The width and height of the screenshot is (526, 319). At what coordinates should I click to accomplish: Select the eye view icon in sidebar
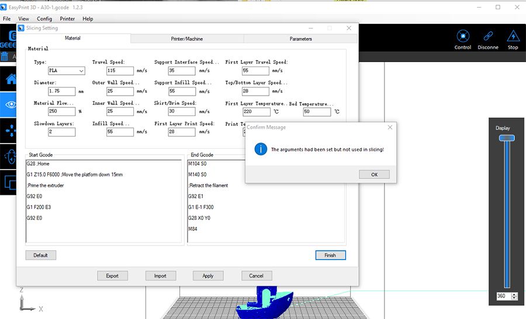click(x=10, y=105)
